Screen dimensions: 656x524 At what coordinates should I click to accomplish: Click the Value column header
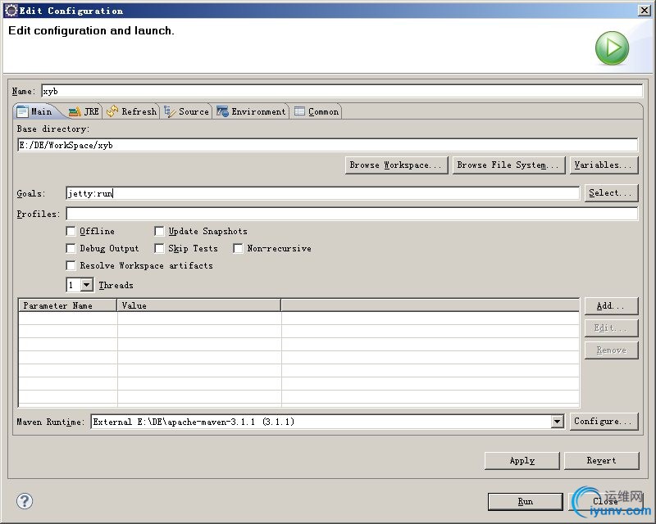[199, 305]
